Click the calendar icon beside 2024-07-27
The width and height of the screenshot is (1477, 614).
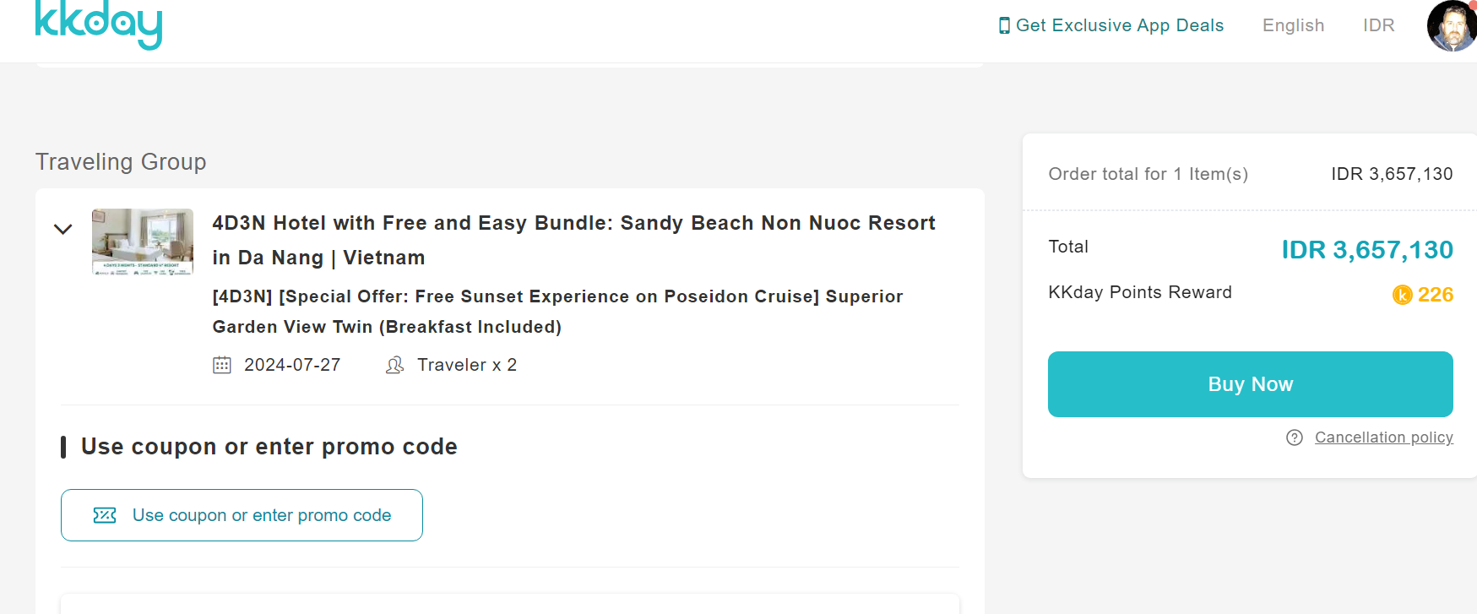click(222, 365)
